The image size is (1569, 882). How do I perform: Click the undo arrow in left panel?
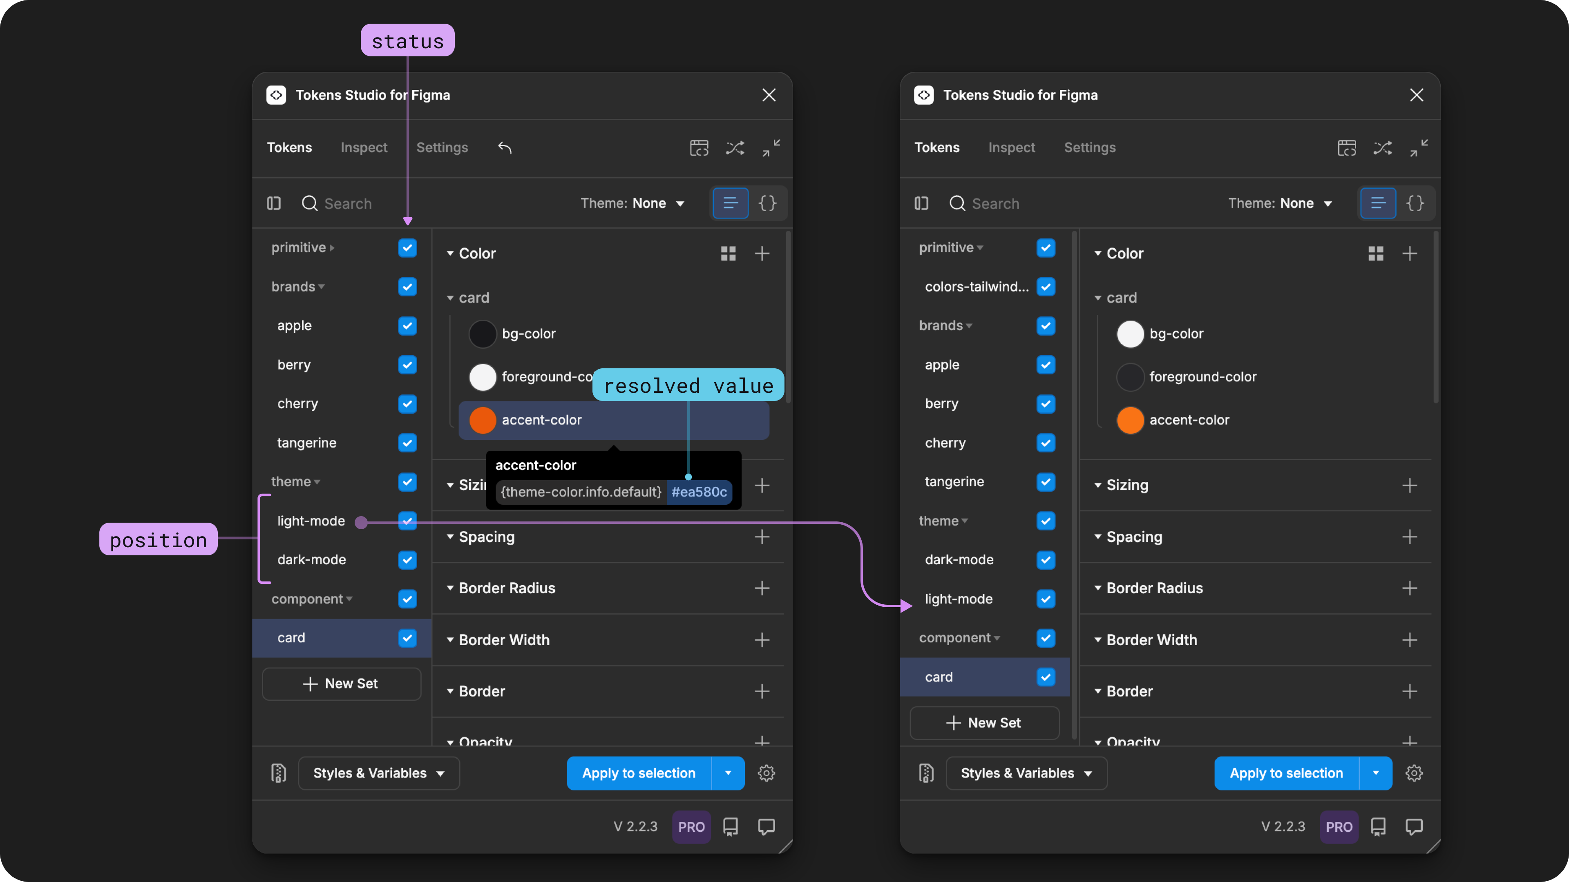(x=504, y=147)
